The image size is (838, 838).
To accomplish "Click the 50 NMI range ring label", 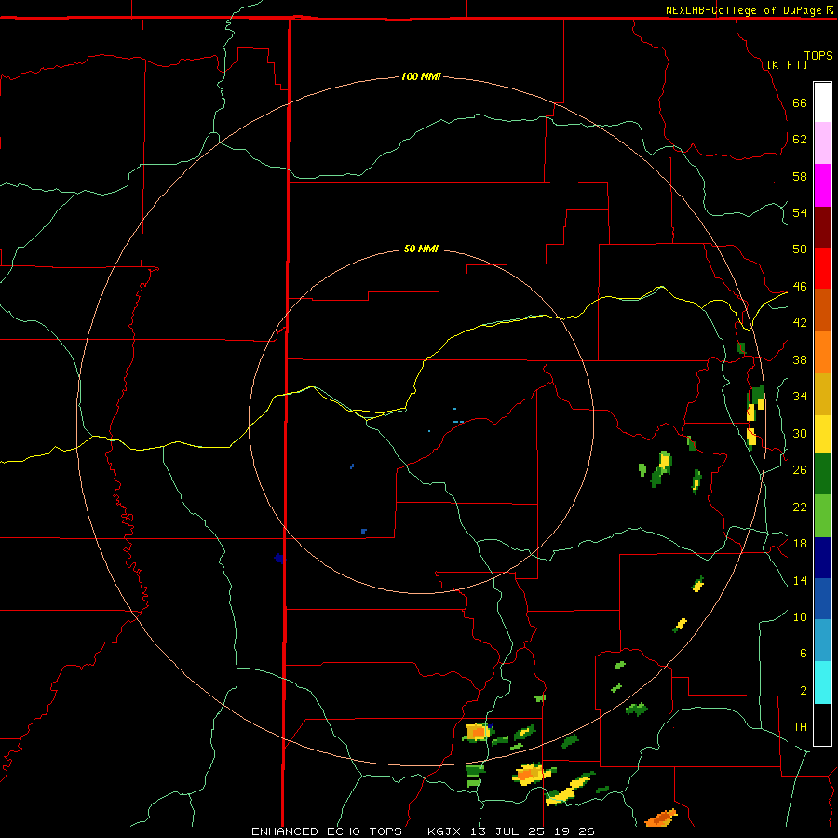I will [421, 249].
